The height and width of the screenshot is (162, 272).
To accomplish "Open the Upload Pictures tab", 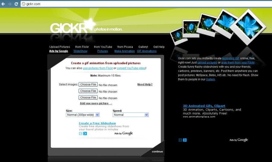I will (60, 47).
